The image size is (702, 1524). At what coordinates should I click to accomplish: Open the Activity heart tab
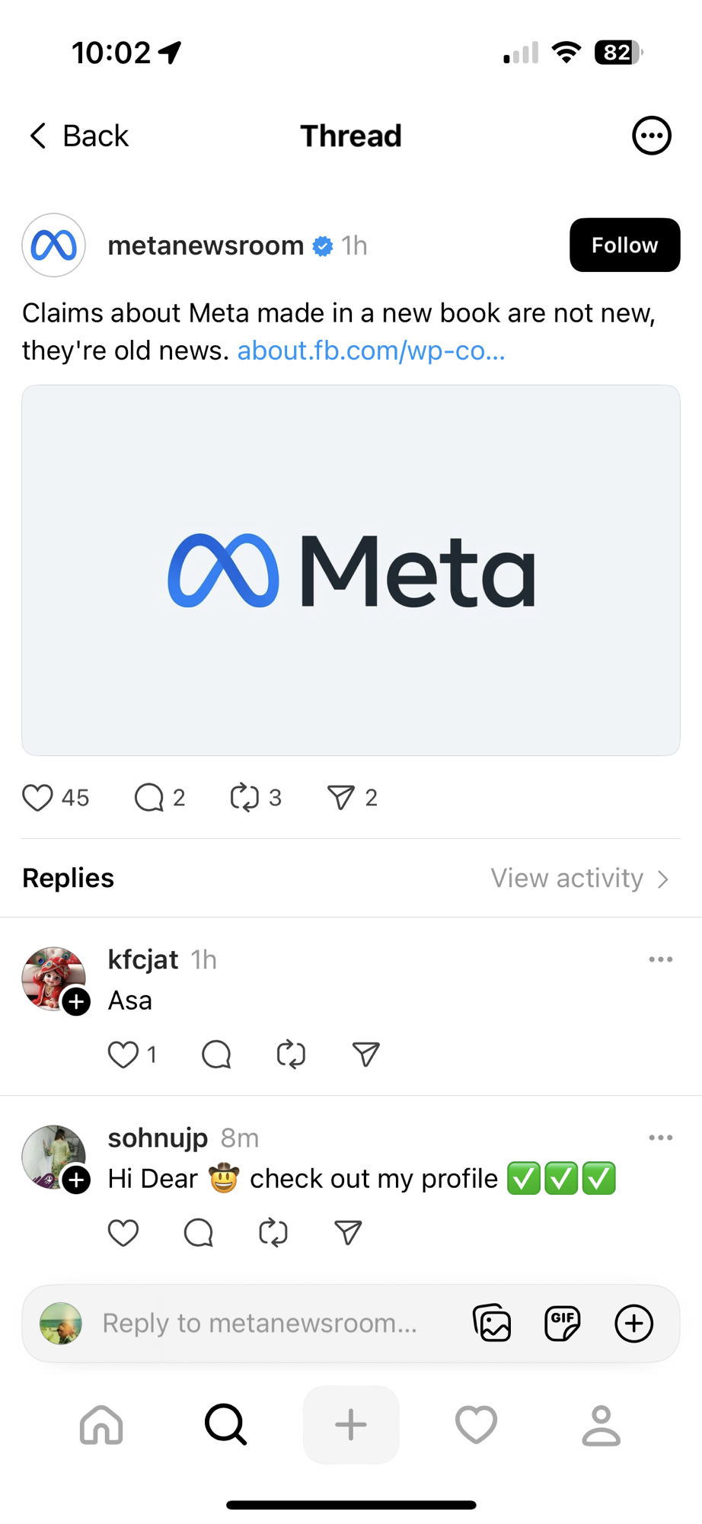click(x=476, y=1425)
